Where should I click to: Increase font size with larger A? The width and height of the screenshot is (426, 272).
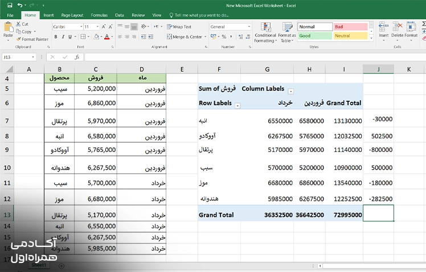[x=104, y=27]
